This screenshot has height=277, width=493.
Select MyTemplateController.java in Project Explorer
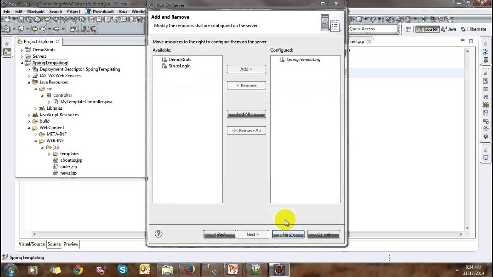[86, 102]
